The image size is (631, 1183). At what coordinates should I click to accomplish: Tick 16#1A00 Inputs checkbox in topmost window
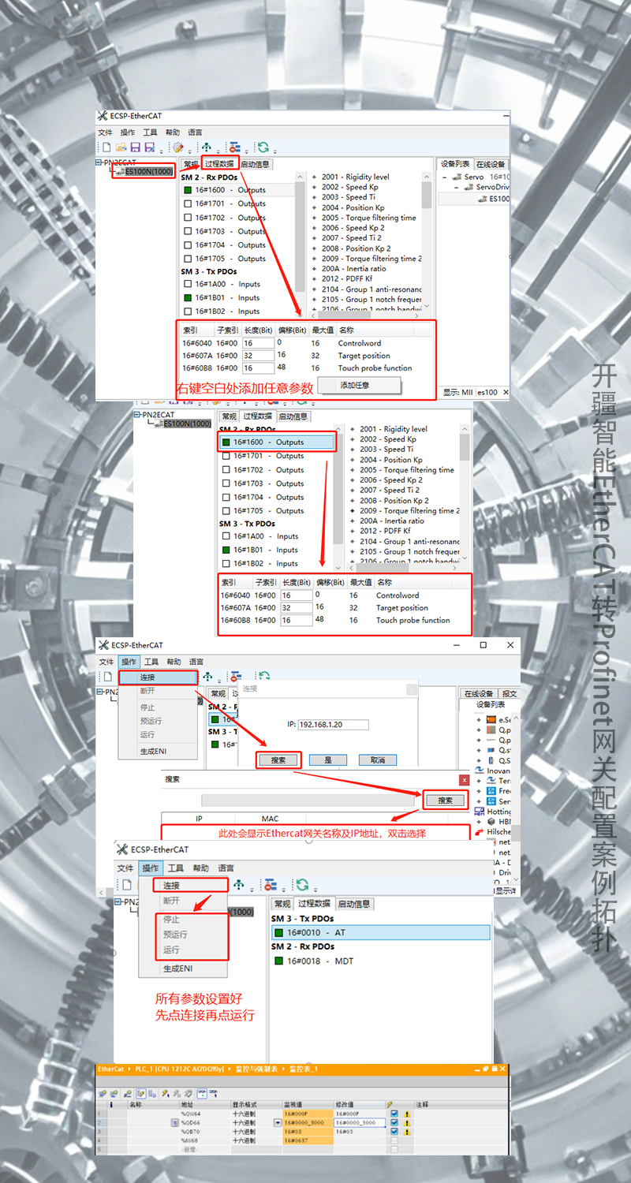tap(188, 284)
